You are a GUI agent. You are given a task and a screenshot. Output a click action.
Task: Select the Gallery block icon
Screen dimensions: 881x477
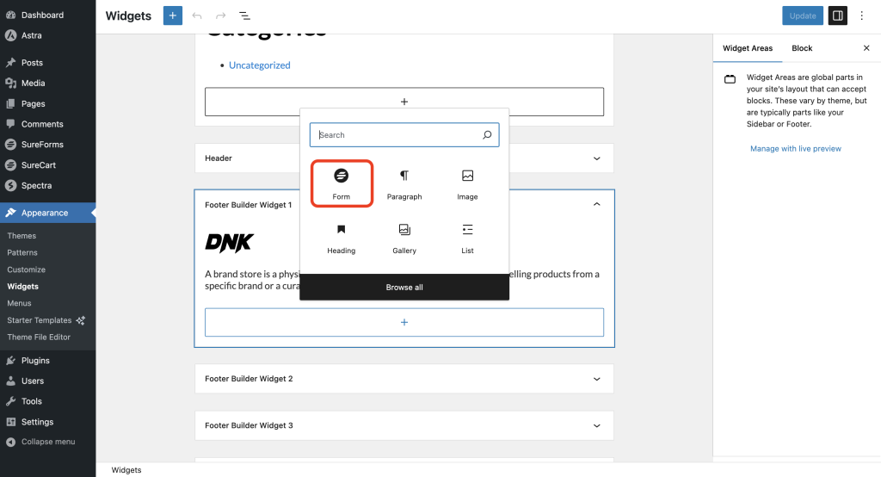(404, 238)
